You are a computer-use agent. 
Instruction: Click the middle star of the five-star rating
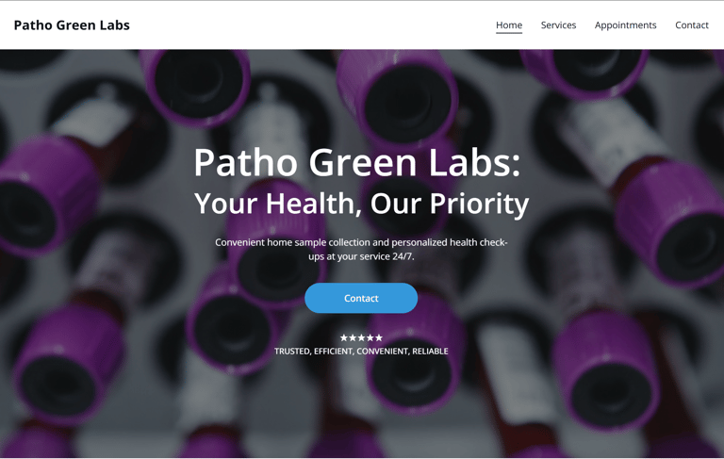point(361,338)
